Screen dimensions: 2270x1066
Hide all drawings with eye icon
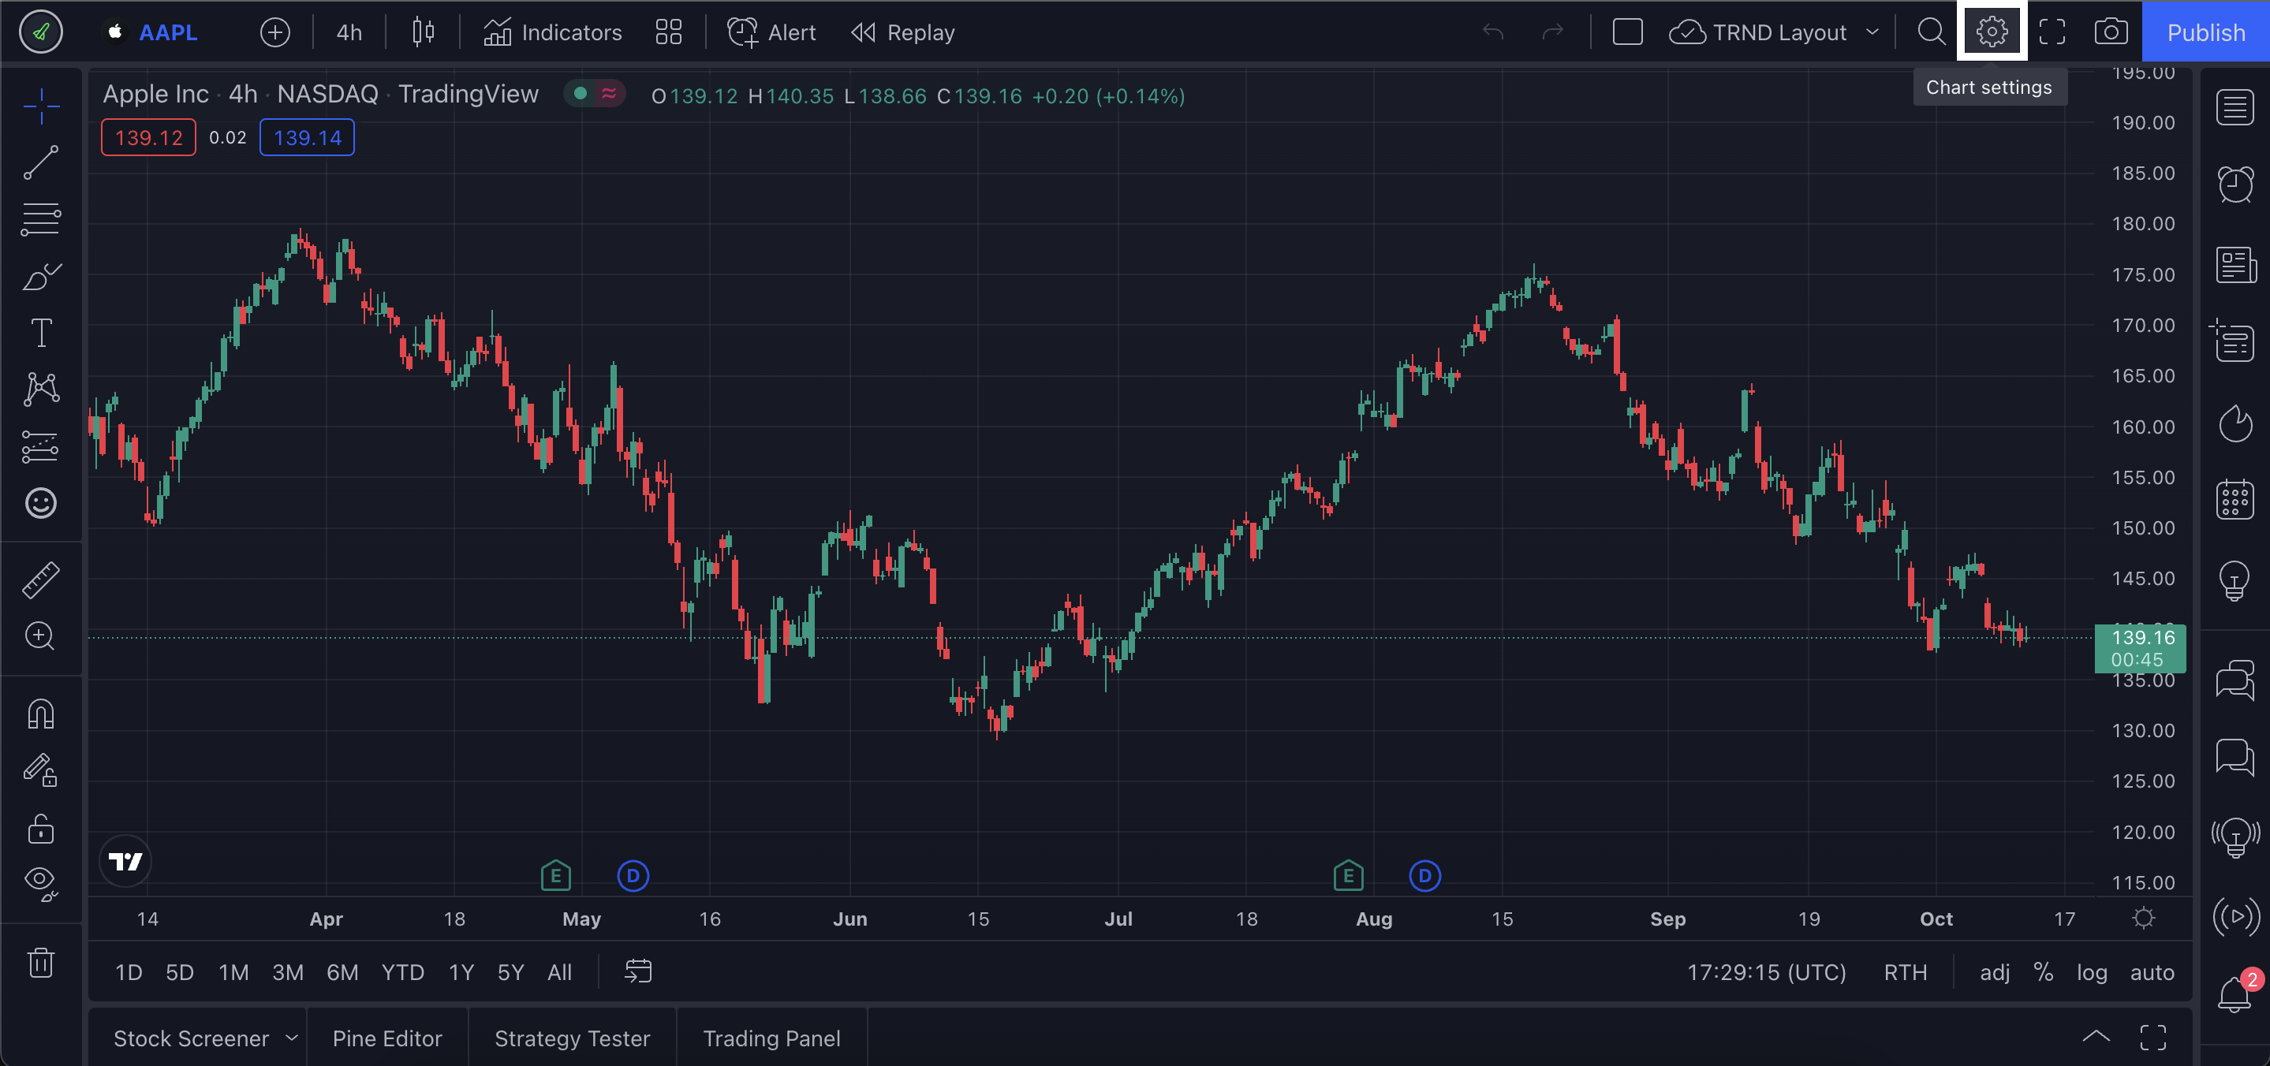click(x=40, y=881)
